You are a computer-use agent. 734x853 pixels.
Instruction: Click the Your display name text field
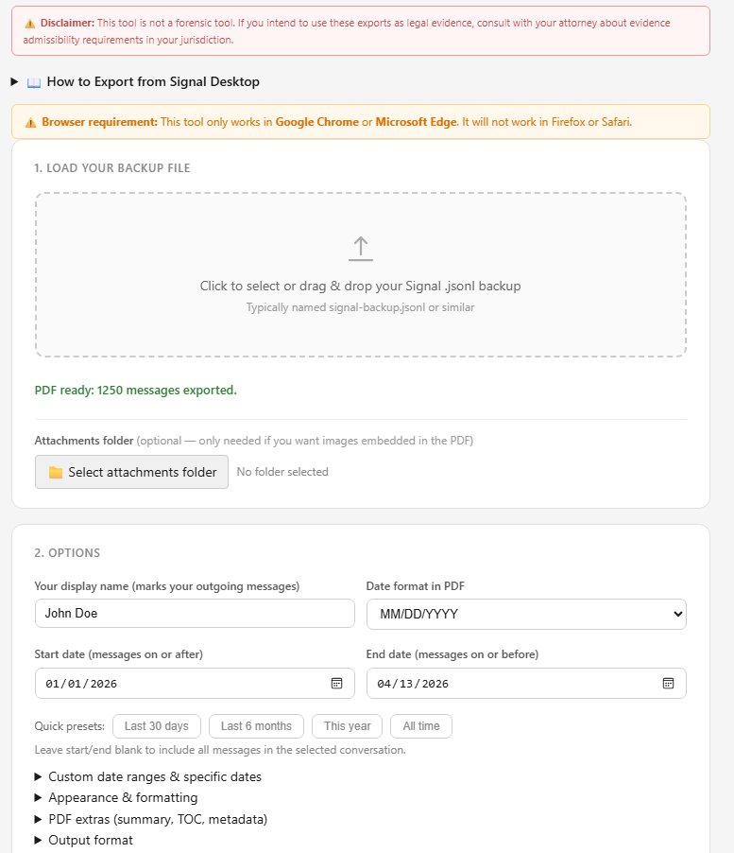(195, 614)
